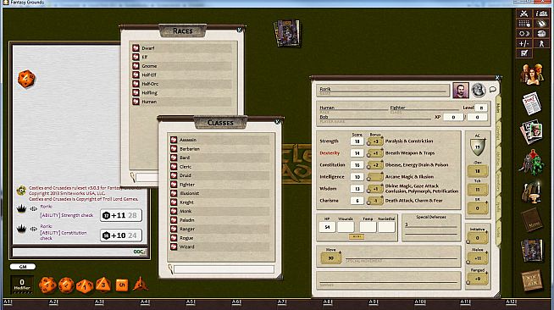Viewport: 554px width, 310px height.
Task: Select Illusionist in the Classes list
Action: [219, 193]
